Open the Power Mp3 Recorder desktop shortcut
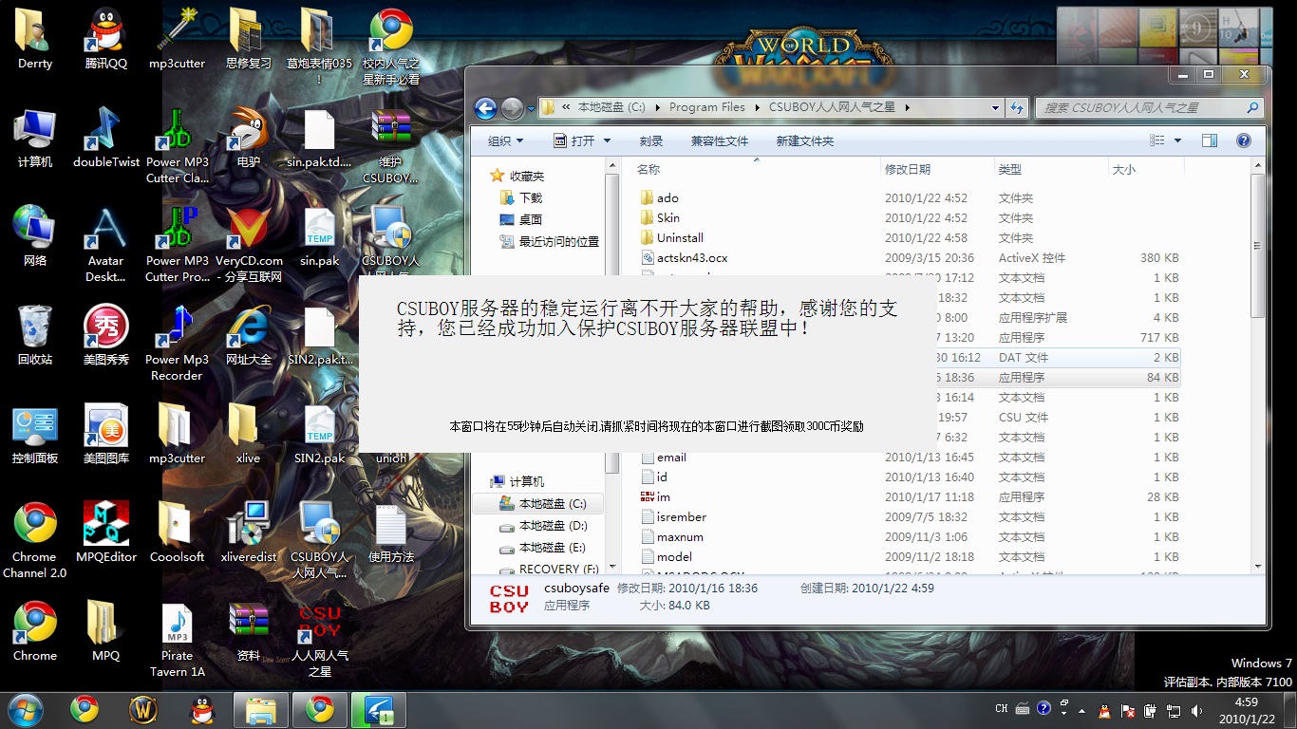 click(177, 344)
